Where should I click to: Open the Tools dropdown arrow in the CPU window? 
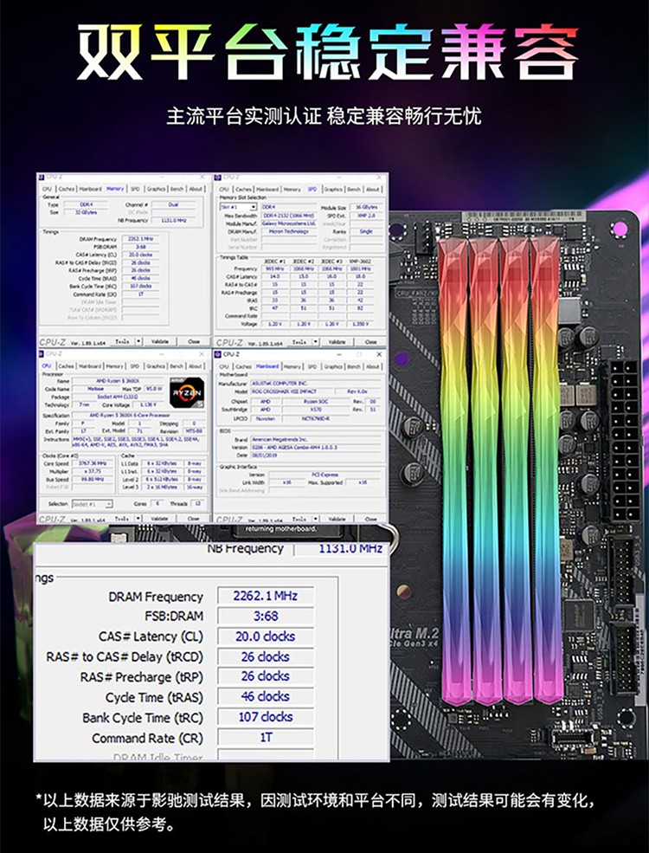coord(138,519)
